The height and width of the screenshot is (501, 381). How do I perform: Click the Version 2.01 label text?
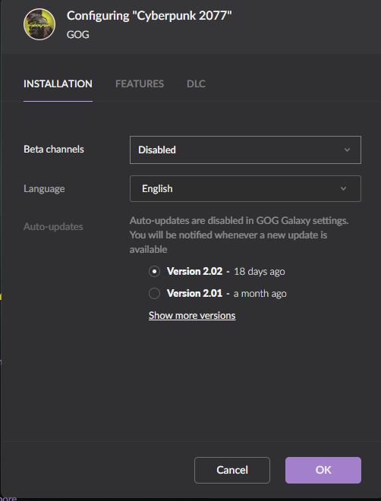click(x=194, y=293)
